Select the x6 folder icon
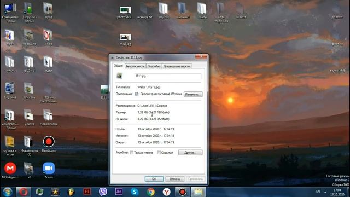350x197 pixels. (29, 169)
